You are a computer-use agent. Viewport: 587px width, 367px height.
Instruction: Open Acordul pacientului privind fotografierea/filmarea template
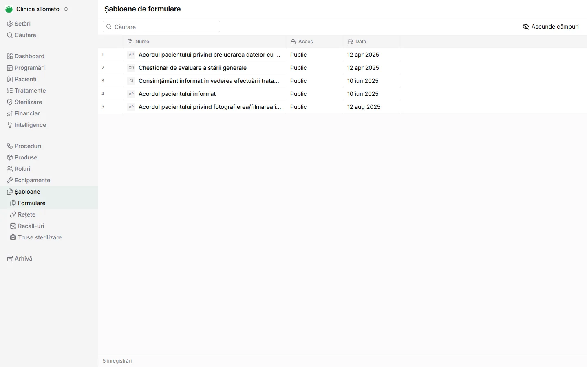tap(210, 107)
